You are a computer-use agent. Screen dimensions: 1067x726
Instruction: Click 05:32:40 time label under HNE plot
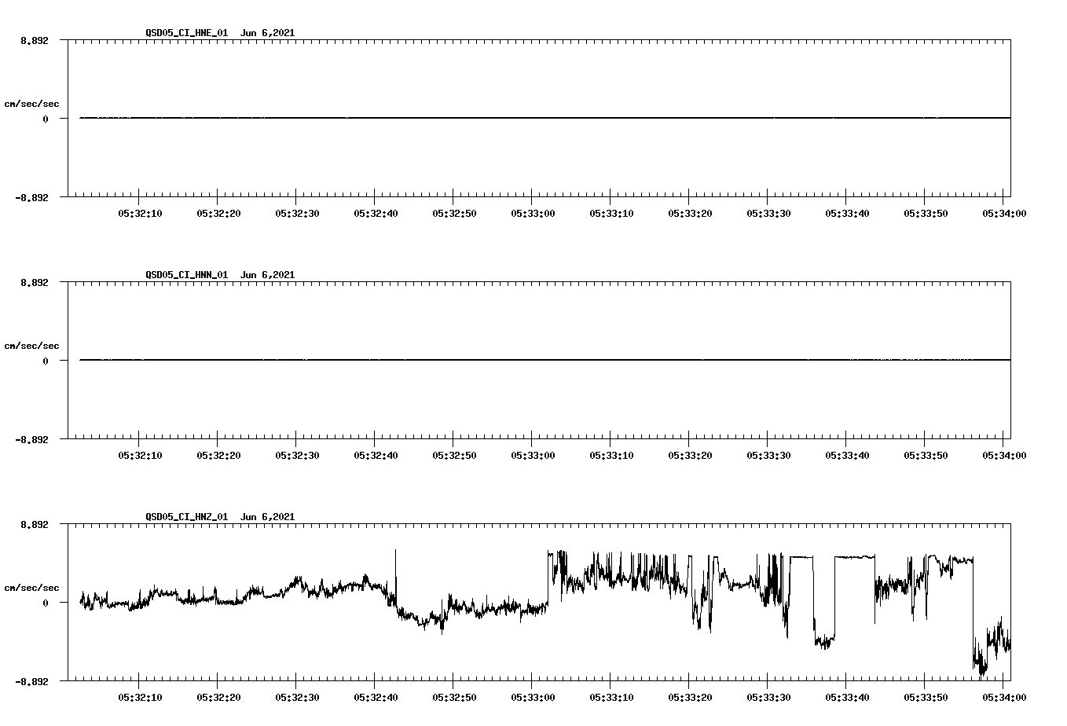pyautogui.click(x=376, y=213)
